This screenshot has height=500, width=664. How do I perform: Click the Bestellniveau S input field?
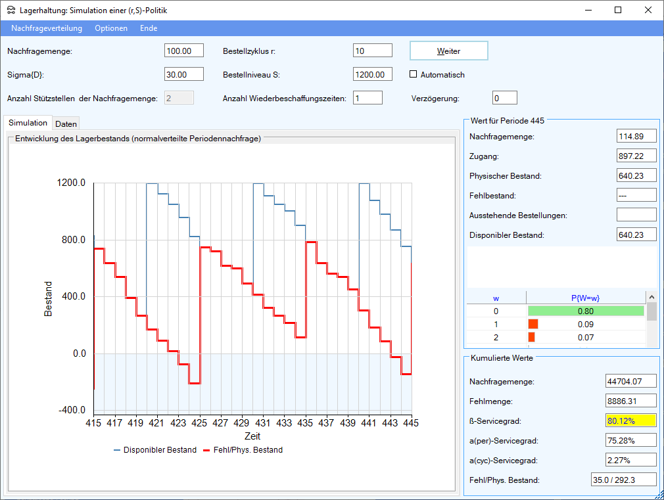coord(372,74)
